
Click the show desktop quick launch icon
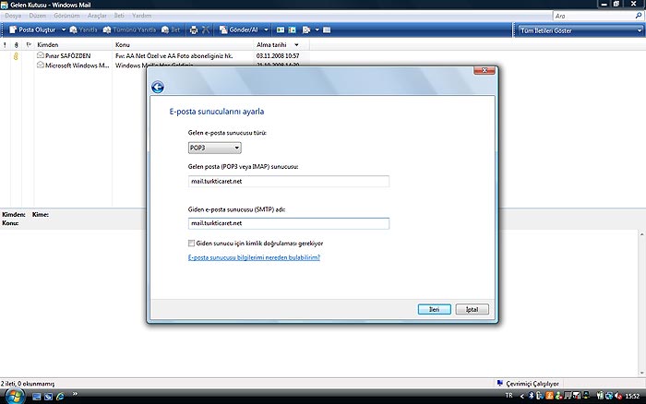(x=36, y=397)
